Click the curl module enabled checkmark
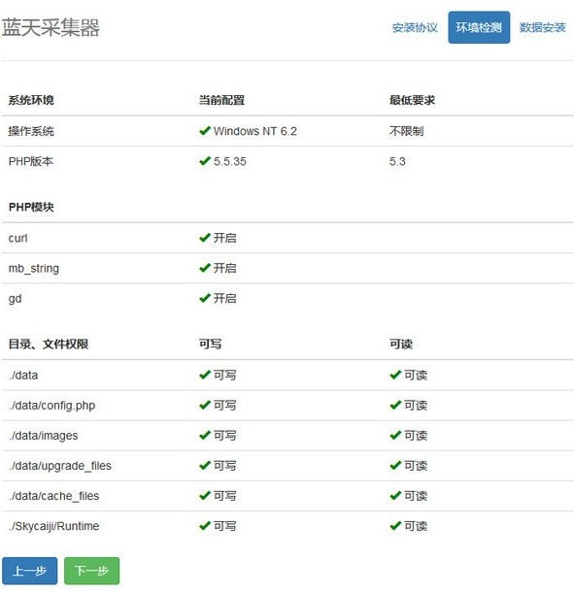 point(204,238)
